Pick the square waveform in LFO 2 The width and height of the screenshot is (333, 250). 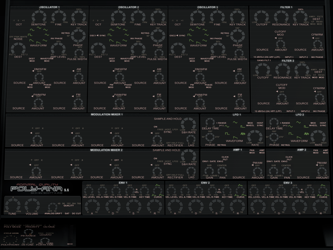click(291, 134)
